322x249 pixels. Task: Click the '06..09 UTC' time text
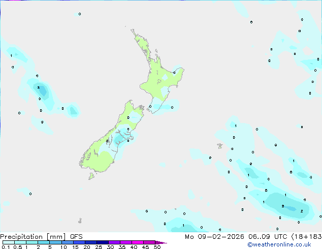[268, 237]
